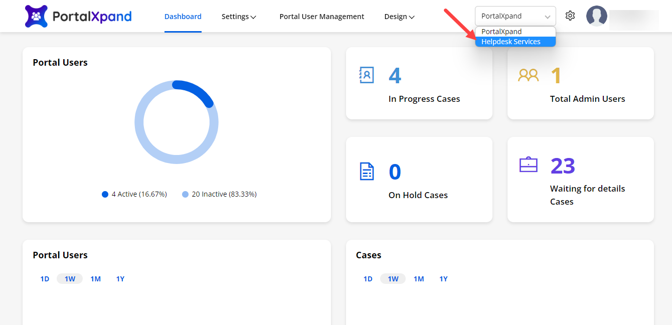This screenshot has width=672, height=325.
Task: Click the In Progress Cases contact book icon
Action: coord(367,75)
